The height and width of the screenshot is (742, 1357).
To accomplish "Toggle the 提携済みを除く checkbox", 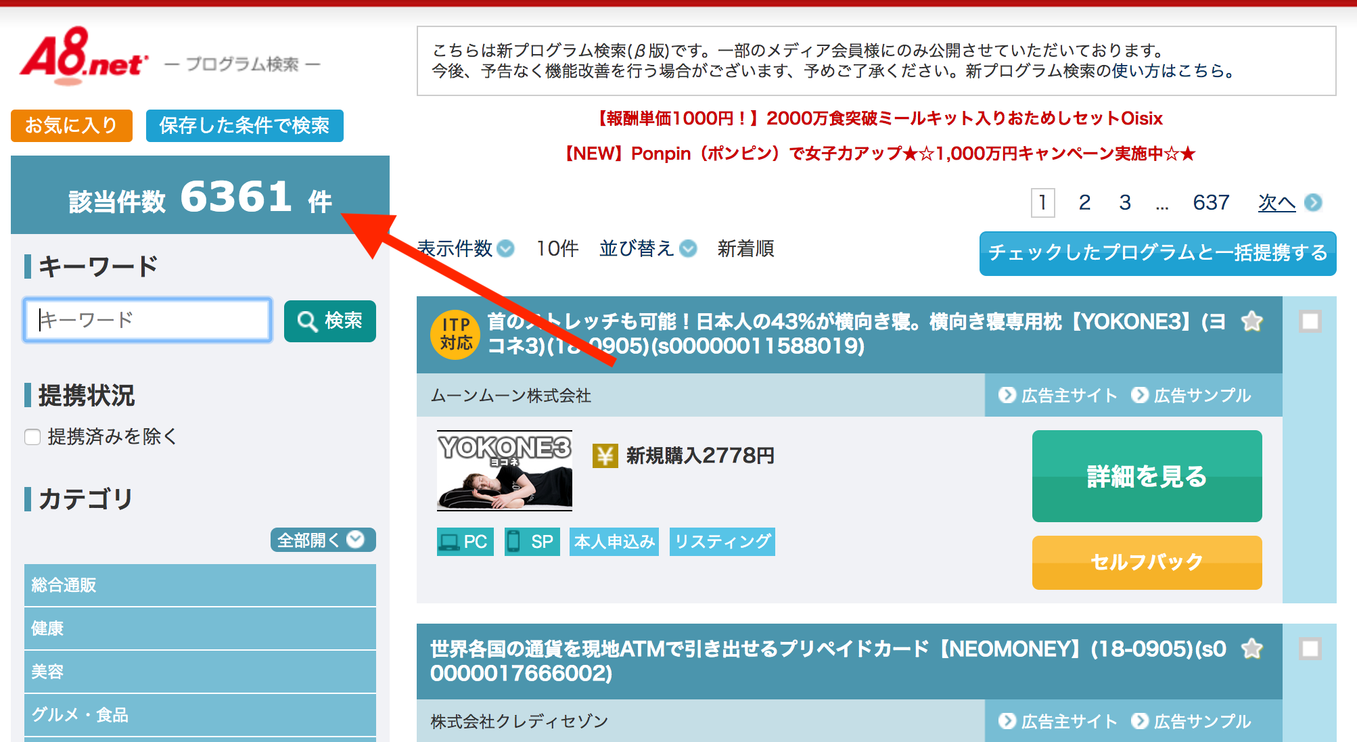I will coord(32,437).
